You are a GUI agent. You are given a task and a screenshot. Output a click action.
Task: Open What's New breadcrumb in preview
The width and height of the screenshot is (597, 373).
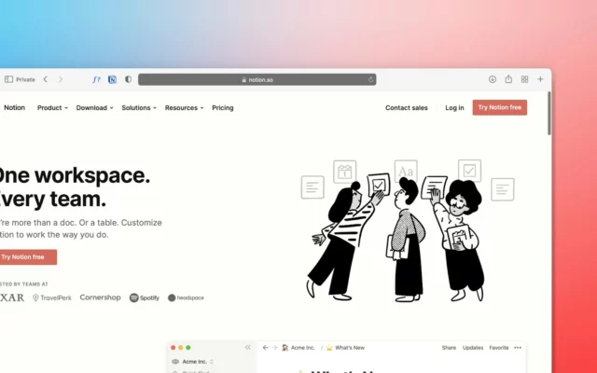point(345,348)
